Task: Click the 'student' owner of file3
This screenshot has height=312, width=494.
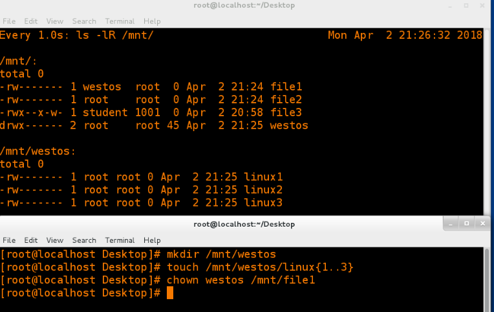Action: 105,112
